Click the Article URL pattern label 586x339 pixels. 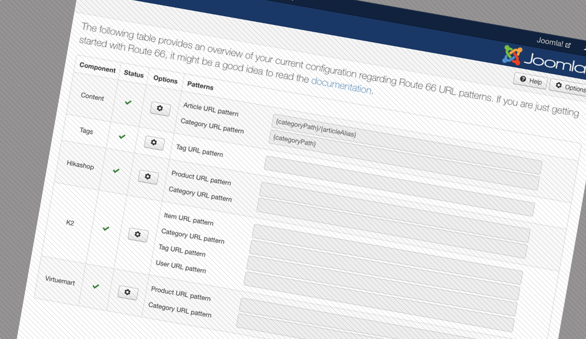coord(211,109)
